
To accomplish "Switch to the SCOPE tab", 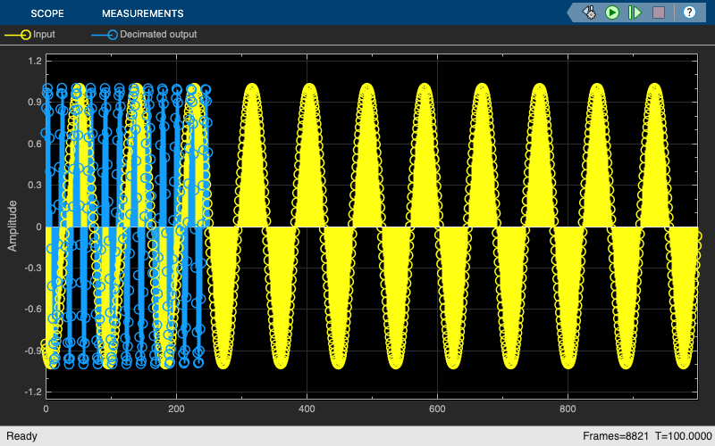I will (47, 13).
